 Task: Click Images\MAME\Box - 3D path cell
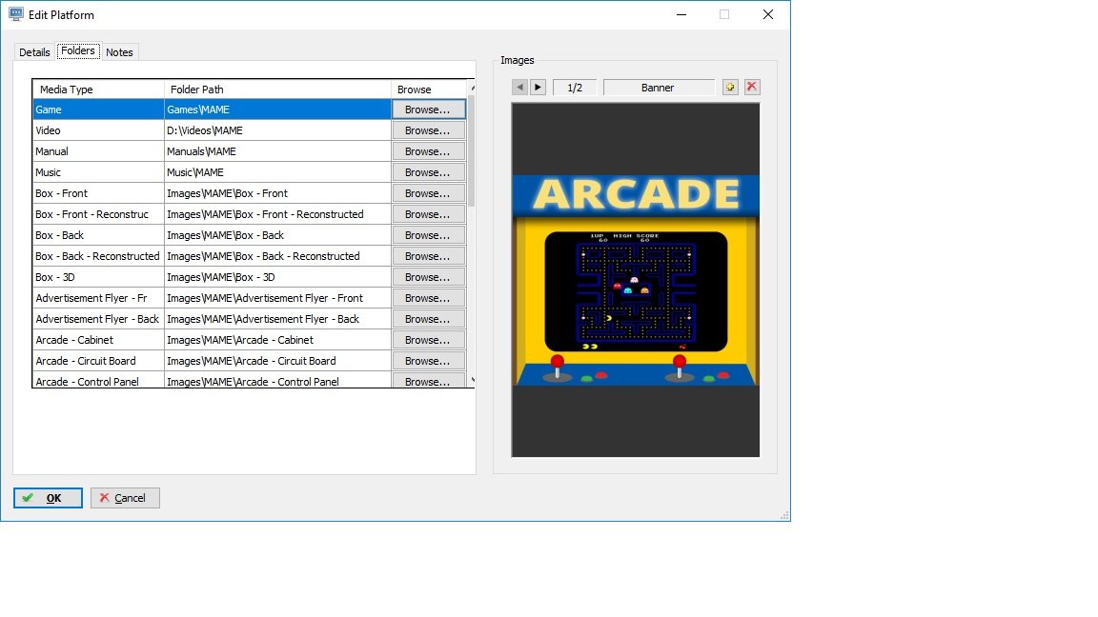[277, 277]
